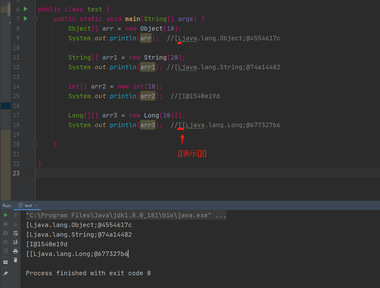This screenshot has height=288, width=380.
Task: Click 'String[20]' on line 11
Action: [163, 58]
